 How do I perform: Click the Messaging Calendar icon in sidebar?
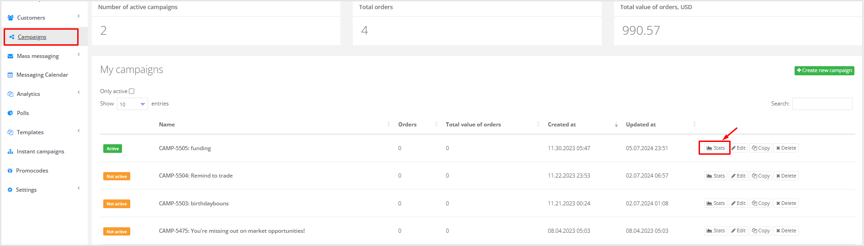pyautogui.click(x=10, y=75)
